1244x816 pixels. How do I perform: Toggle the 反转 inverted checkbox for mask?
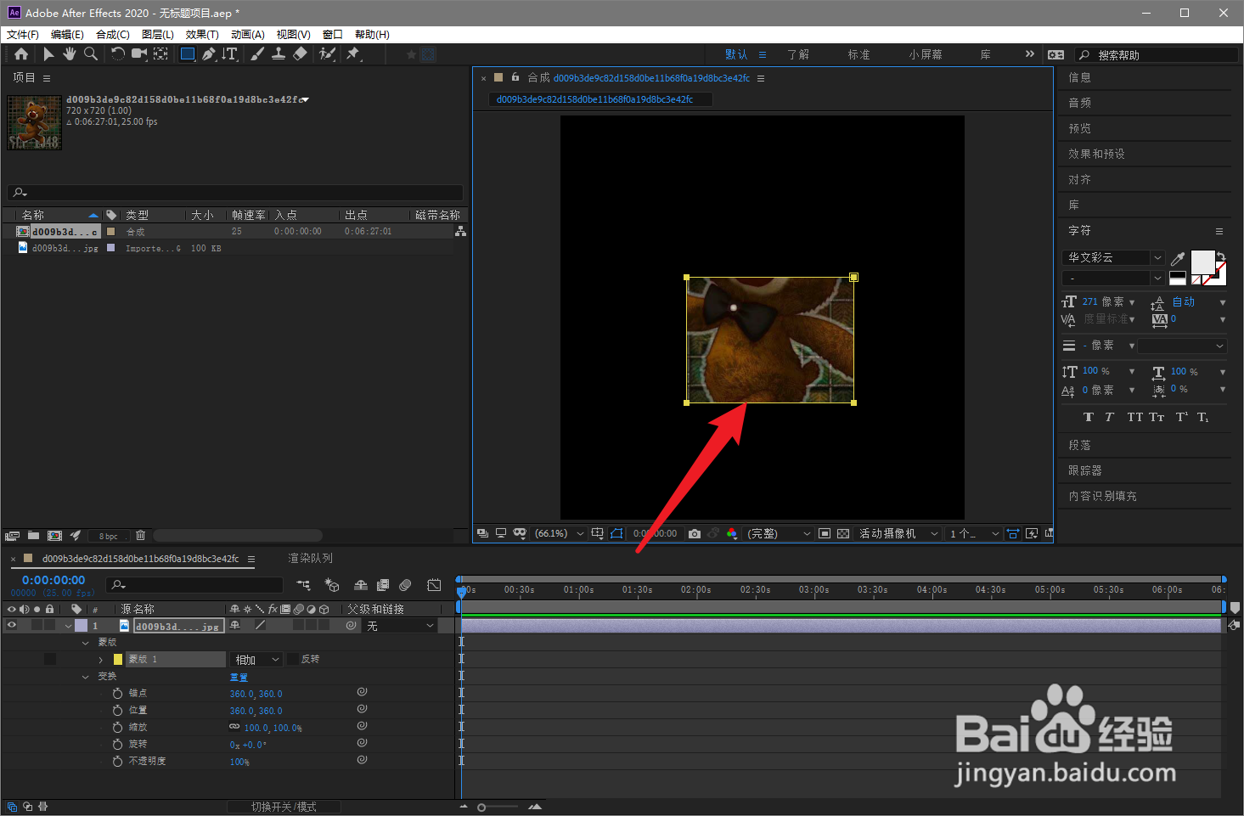coord(293,659)
